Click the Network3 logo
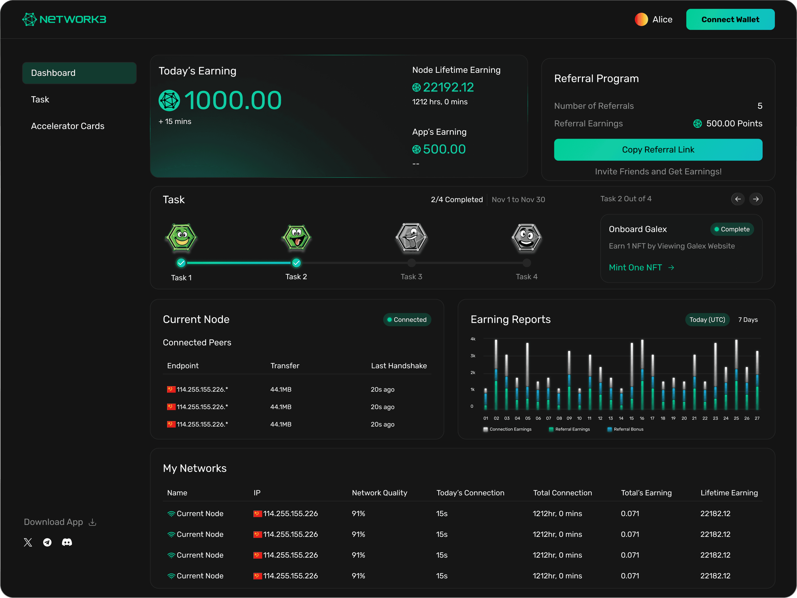The height and width of the screenshot is (598, 797). tap(64, 19)
